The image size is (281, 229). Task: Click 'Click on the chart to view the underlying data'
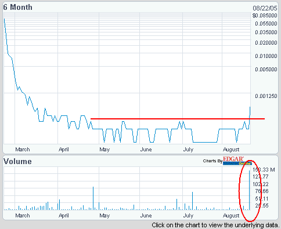[x=215, y=225]
